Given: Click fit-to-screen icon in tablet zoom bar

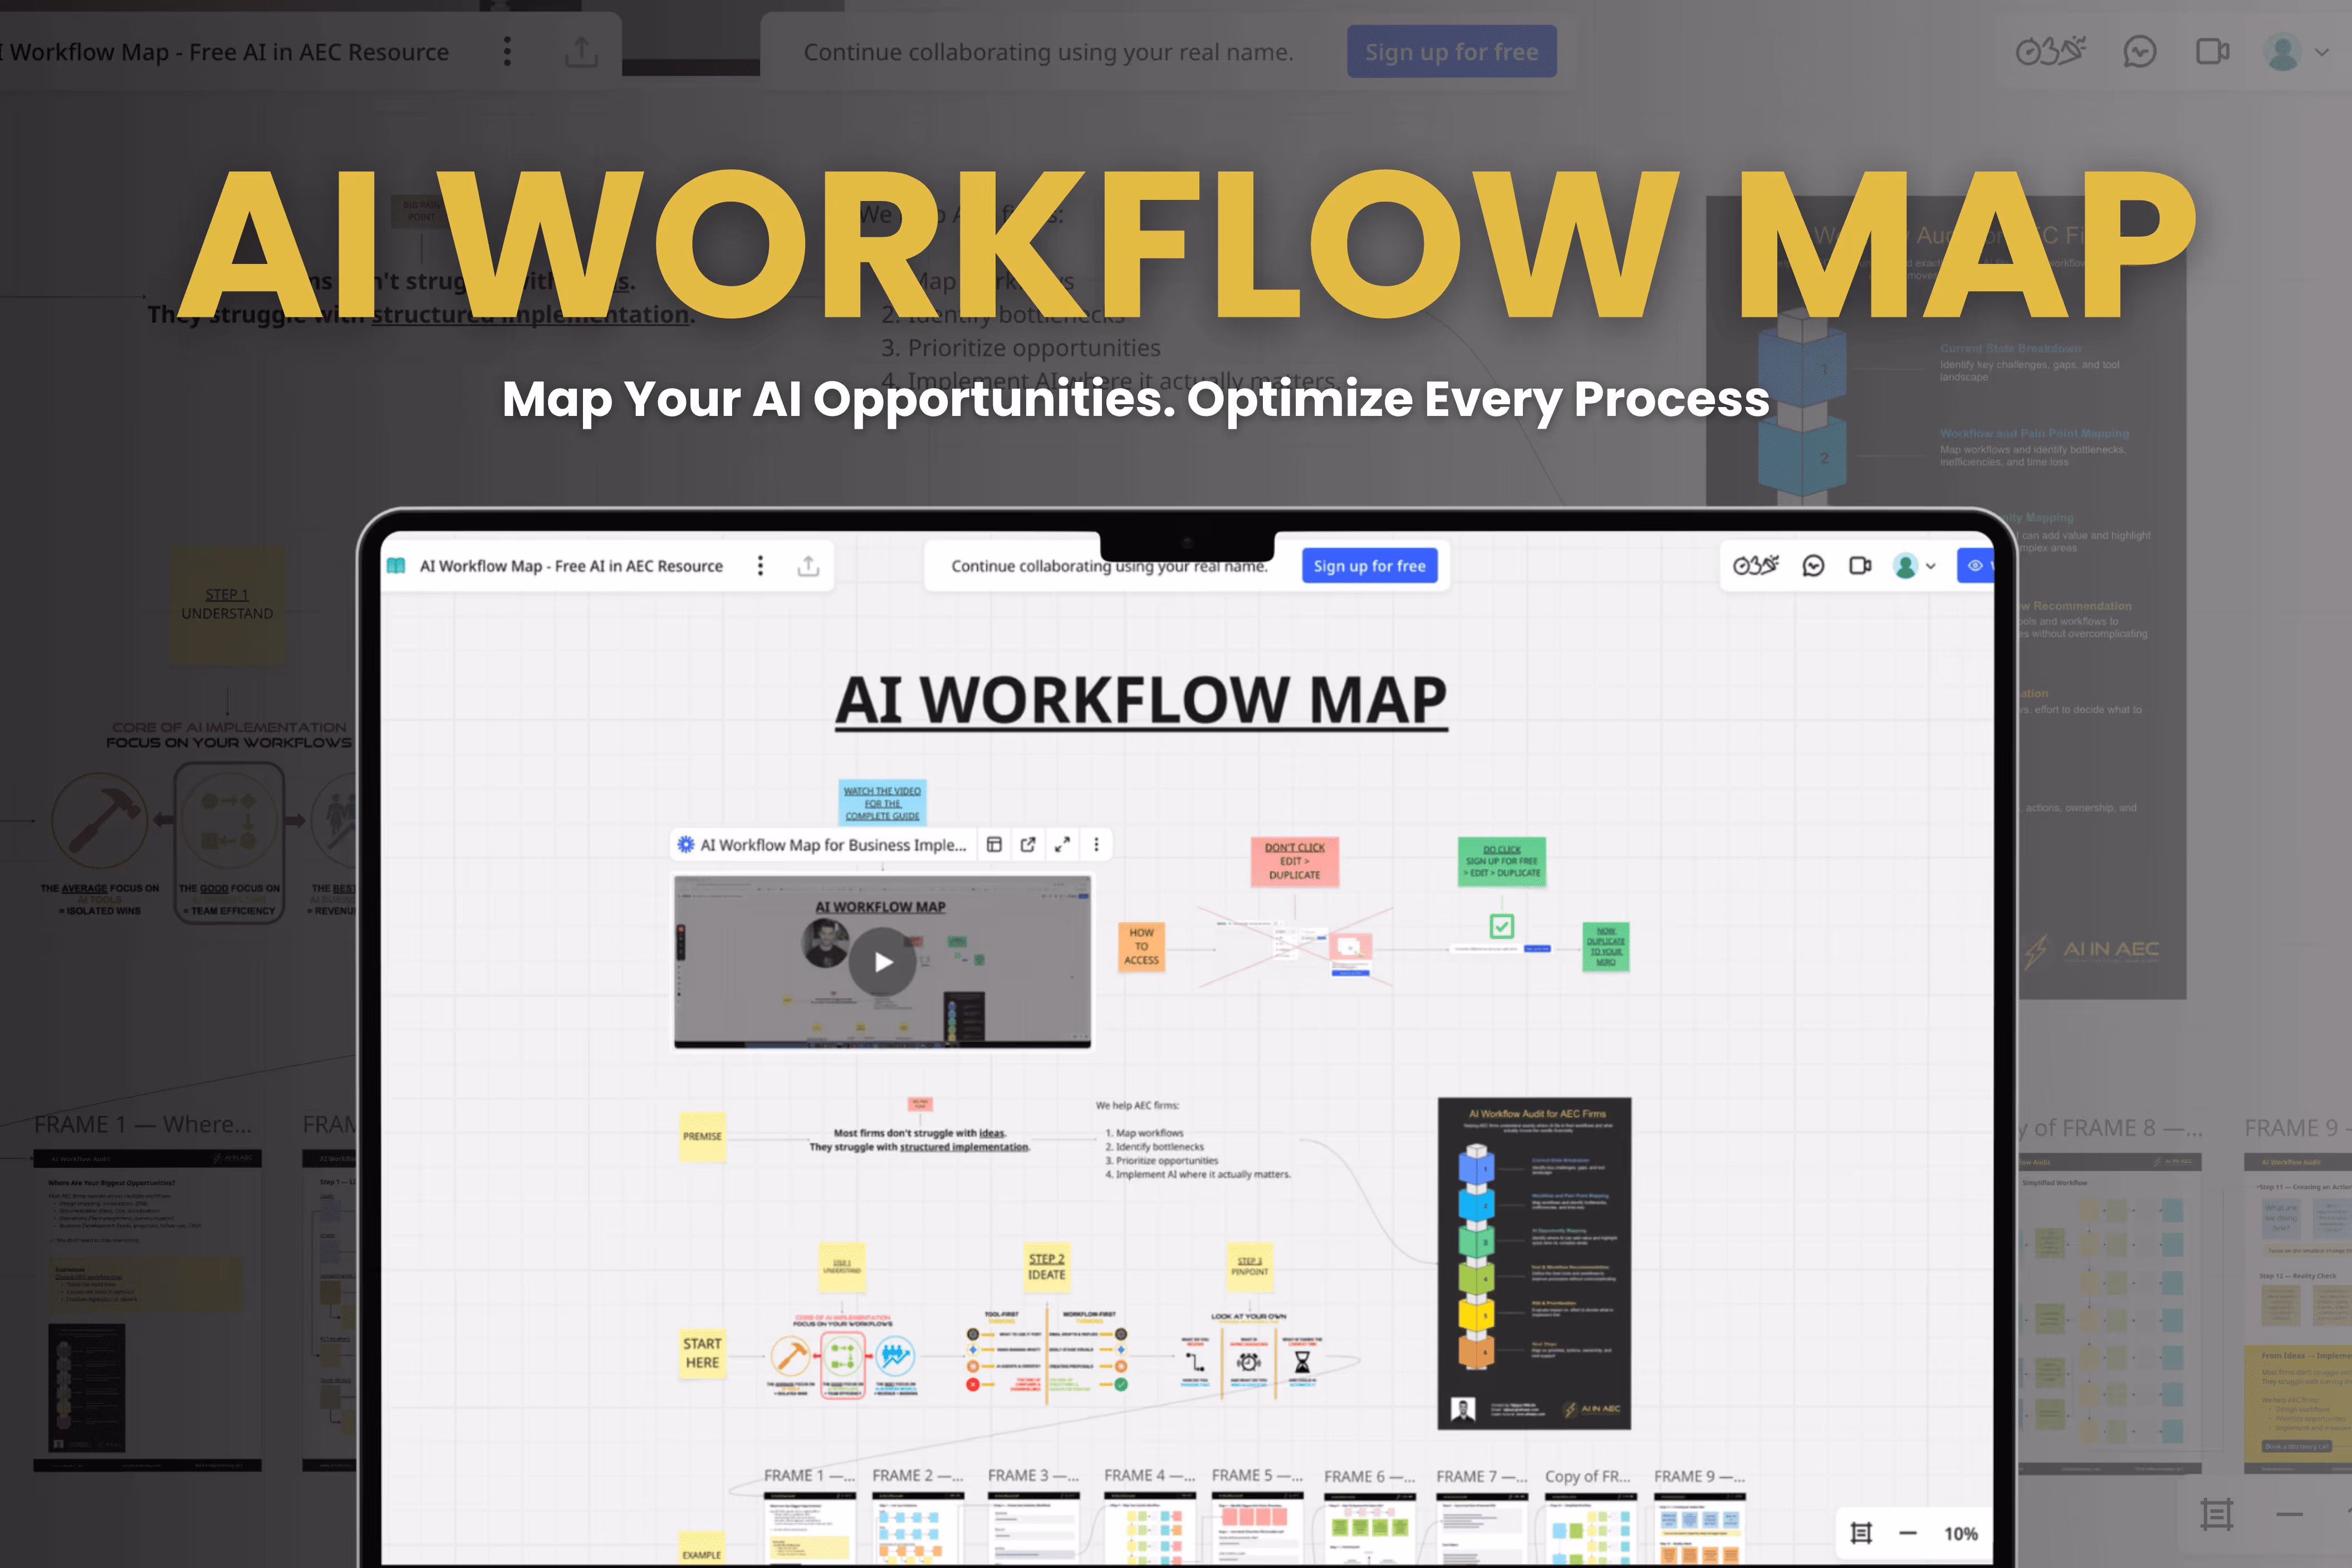Looking at the screenshot, I should (1861, 1533).
